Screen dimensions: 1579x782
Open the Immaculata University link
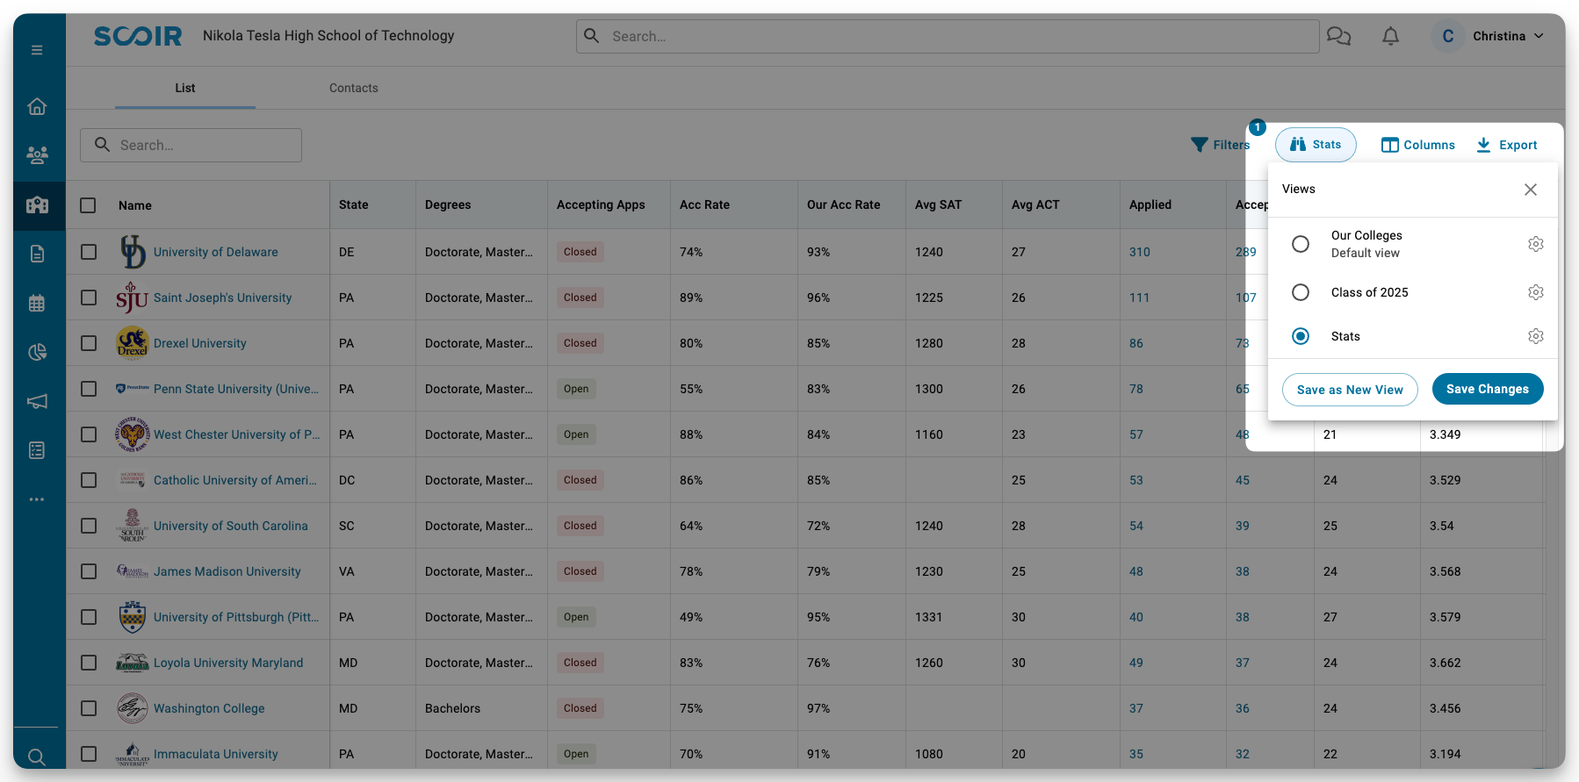[x=216, y=754]
